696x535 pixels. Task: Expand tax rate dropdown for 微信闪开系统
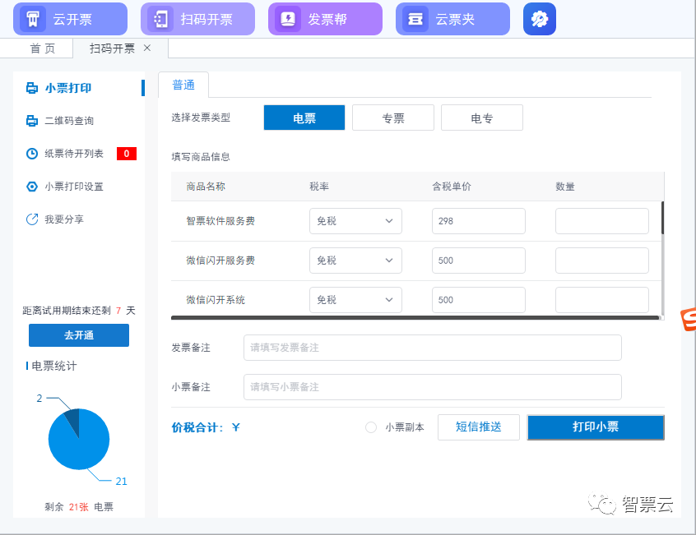point(355,300)
